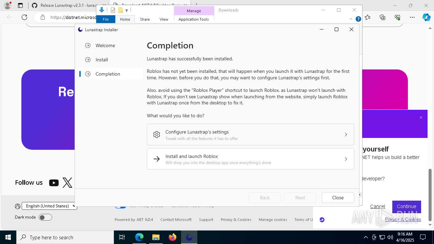Image resolution: width=434 pixels, height=244 pixels.
Task: Select the Install step in sidebar
Action: 110,60
